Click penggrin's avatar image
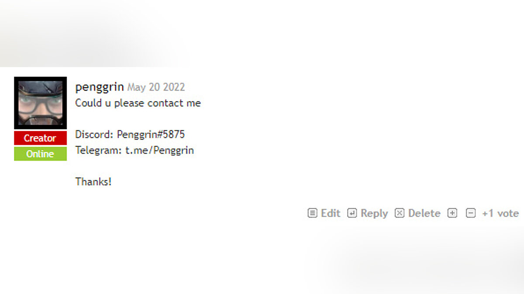 [40, 103]
